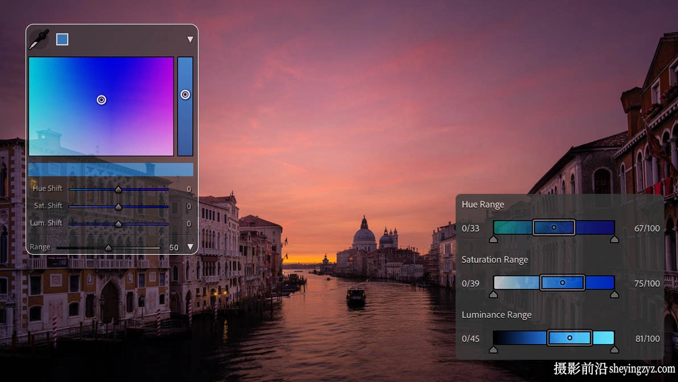This screenshot has width=678, height=382.
Task: Click the Saturation Range value 0/39
Action: pos(470,284)
